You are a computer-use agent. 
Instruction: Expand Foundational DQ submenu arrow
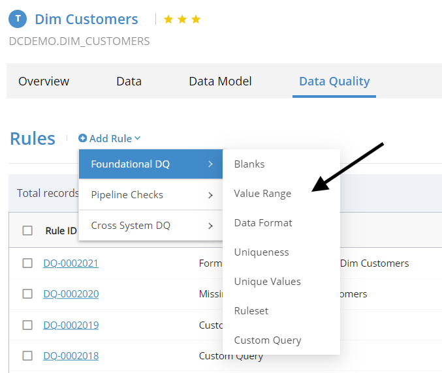pyautogui.click(x=210, y=164)
